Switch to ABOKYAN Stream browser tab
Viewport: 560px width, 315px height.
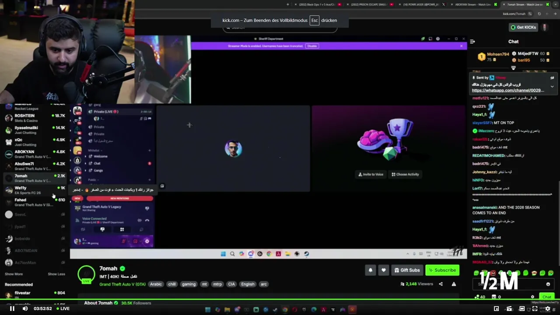point(473,4)
